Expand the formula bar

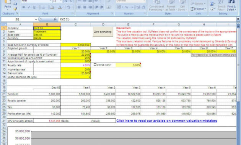(238, 19)
